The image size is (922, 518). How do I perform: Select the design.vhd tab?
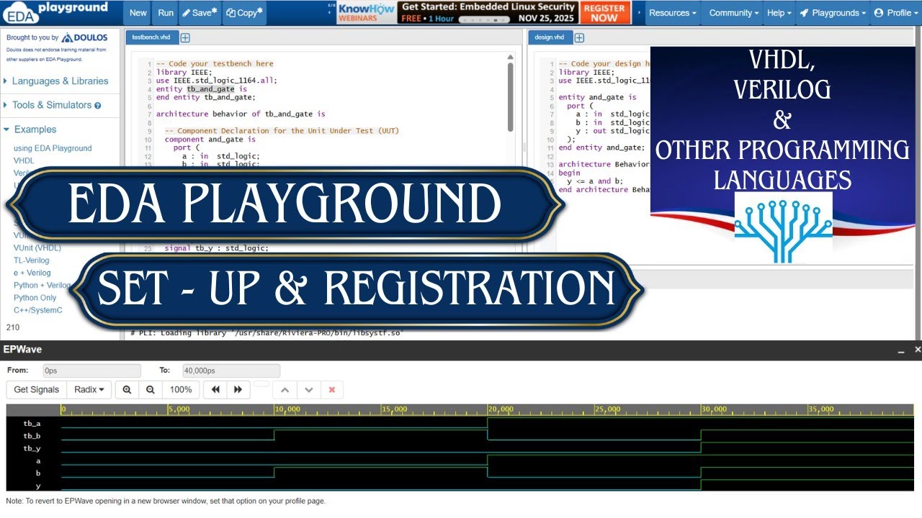(550, 37)
